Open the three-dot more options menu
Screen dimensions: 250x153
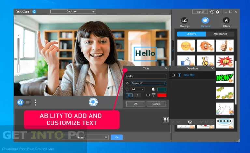coord(35,102)
